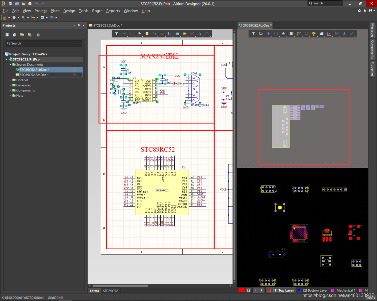377x301 pixels.
Task: Click the PCB align objects tool
Action: 284,34
